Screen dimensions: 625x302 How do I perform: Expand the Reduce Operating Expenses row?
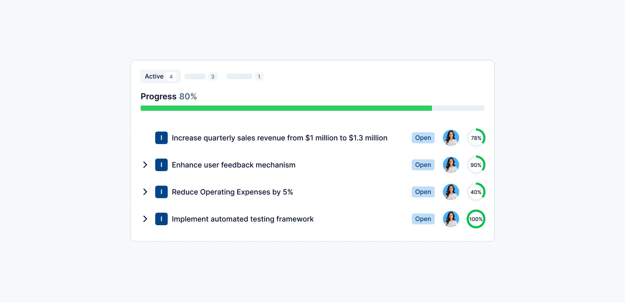click(x=145, y=192)
